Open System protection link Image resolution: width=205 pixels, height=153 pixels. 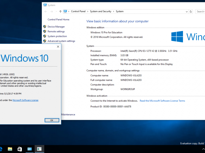point(57,36)
